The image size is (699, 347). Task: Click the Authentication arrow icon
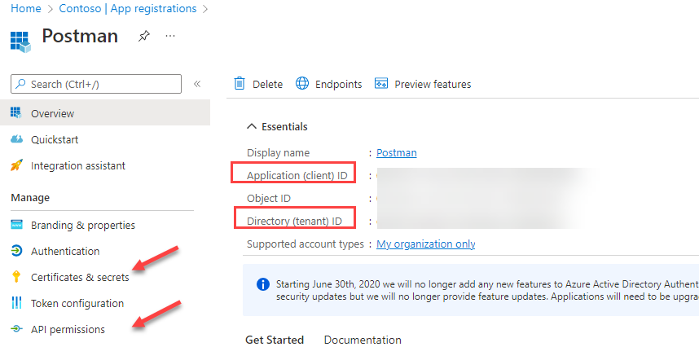[x=16, y=251]
